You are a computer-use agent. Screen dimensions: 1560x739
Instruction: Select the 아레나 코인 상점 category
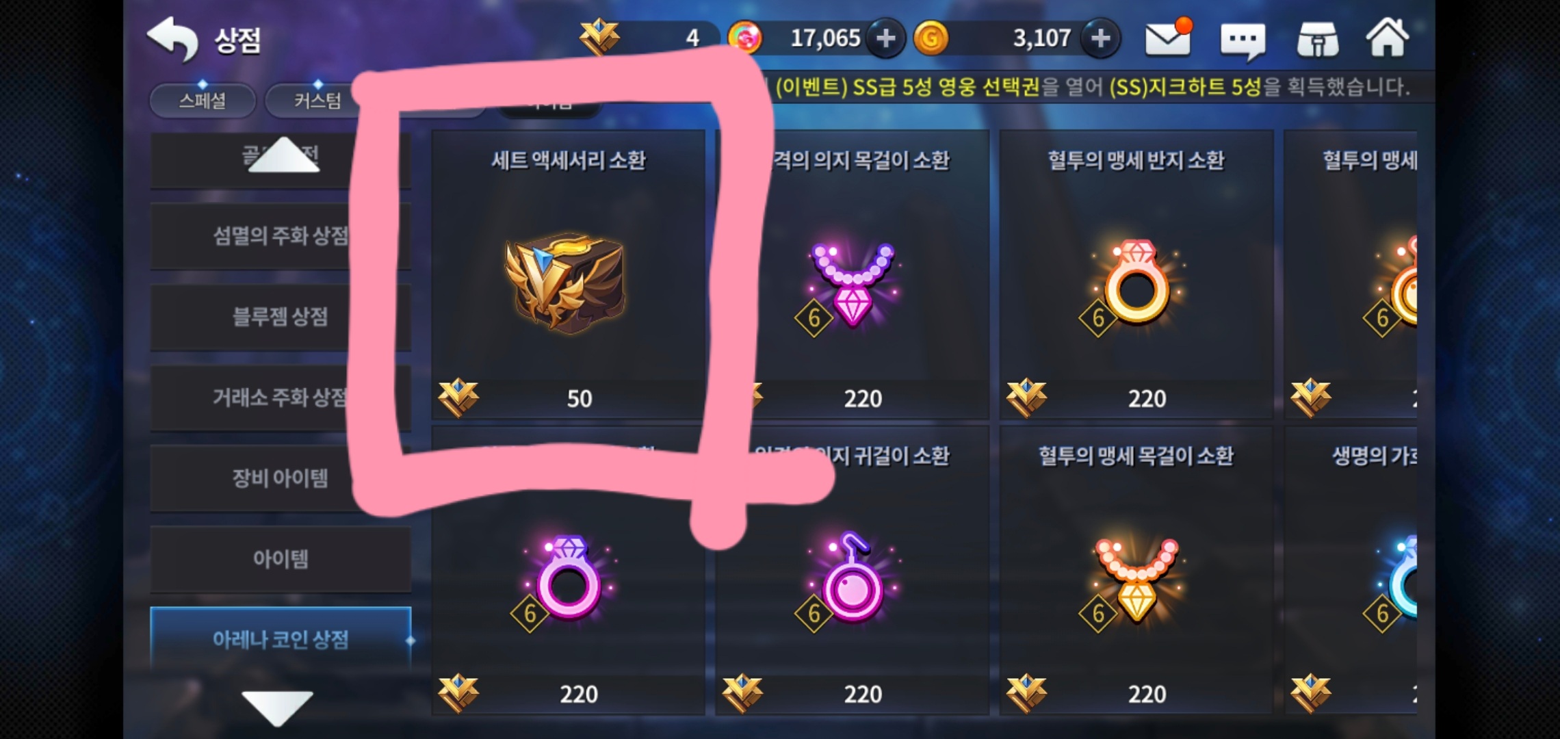pyautogui.click(x=281, y=638)
